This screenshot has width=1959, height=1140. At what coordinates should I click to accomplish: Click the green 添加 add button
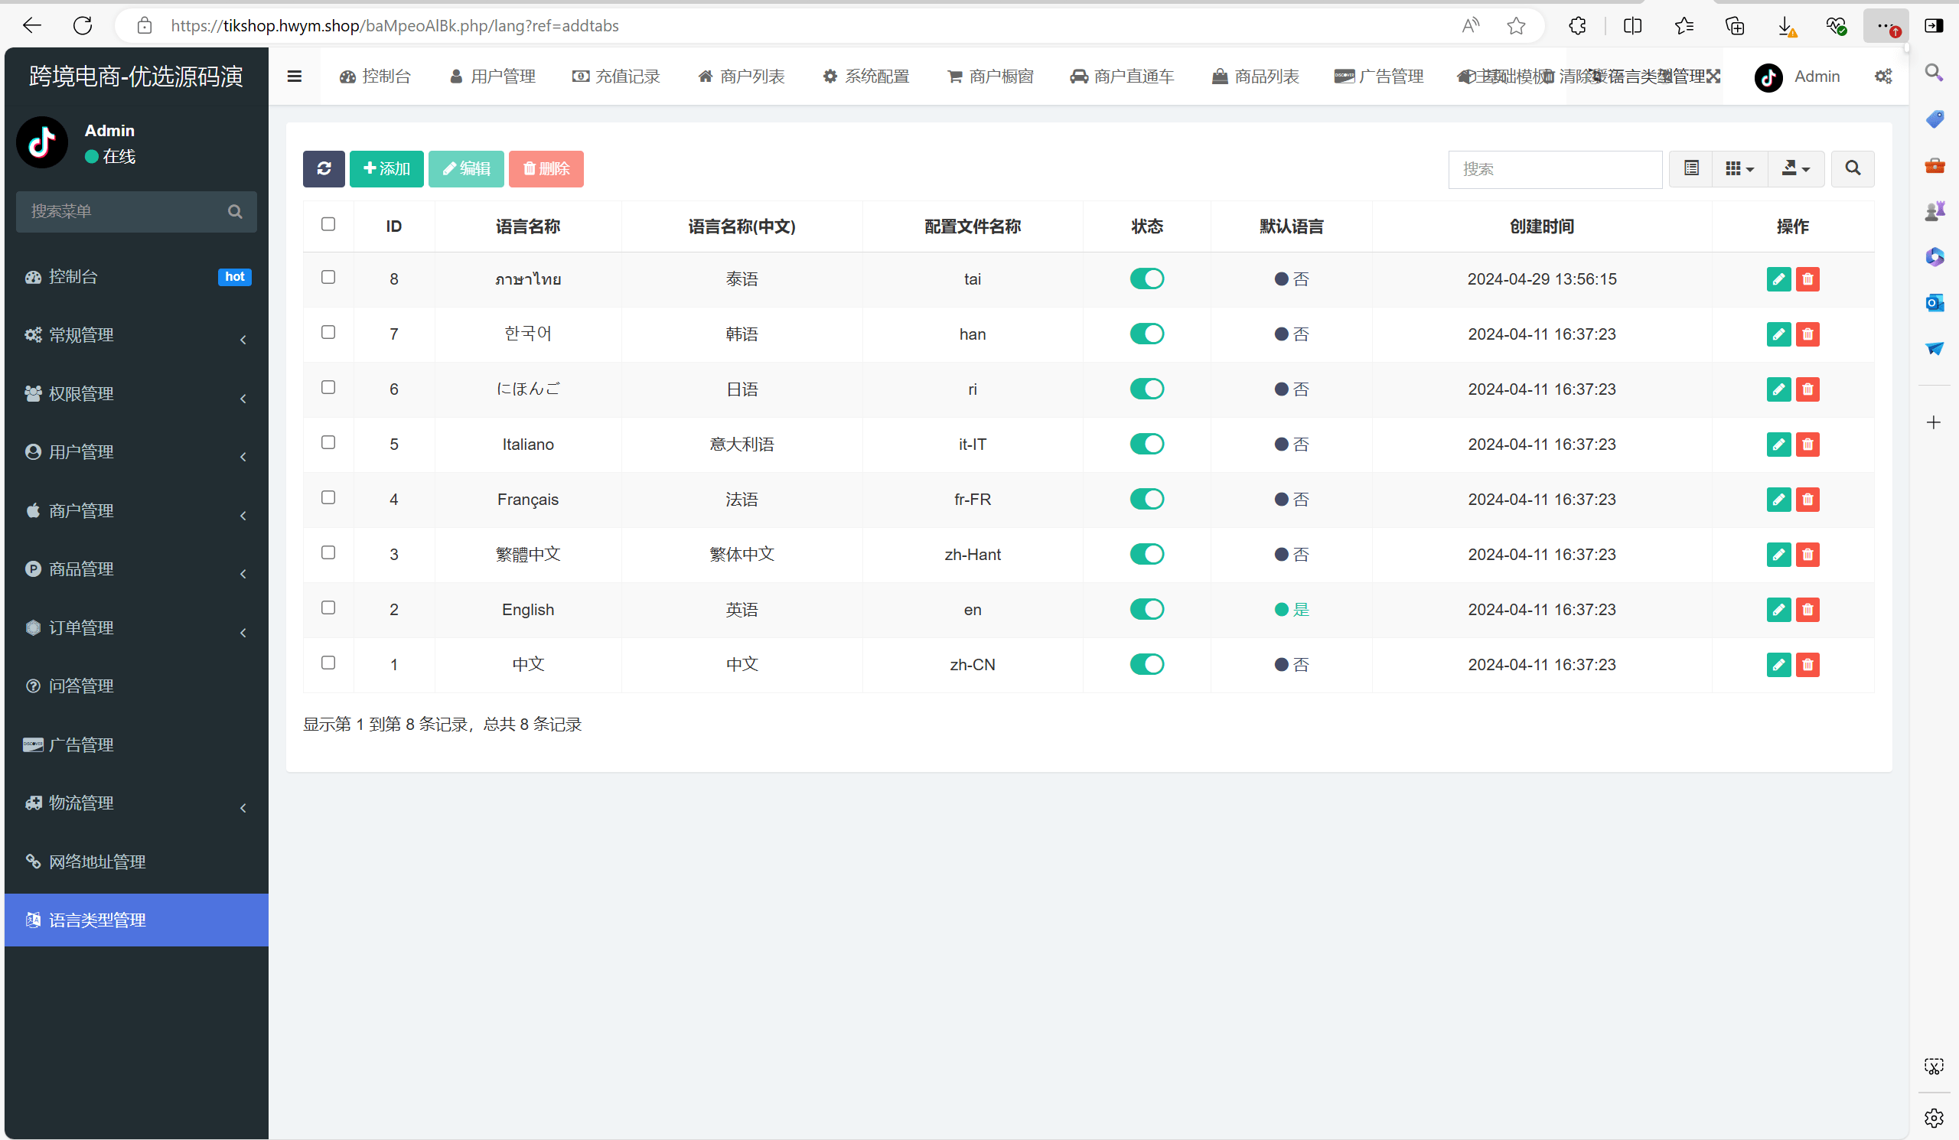386,168
